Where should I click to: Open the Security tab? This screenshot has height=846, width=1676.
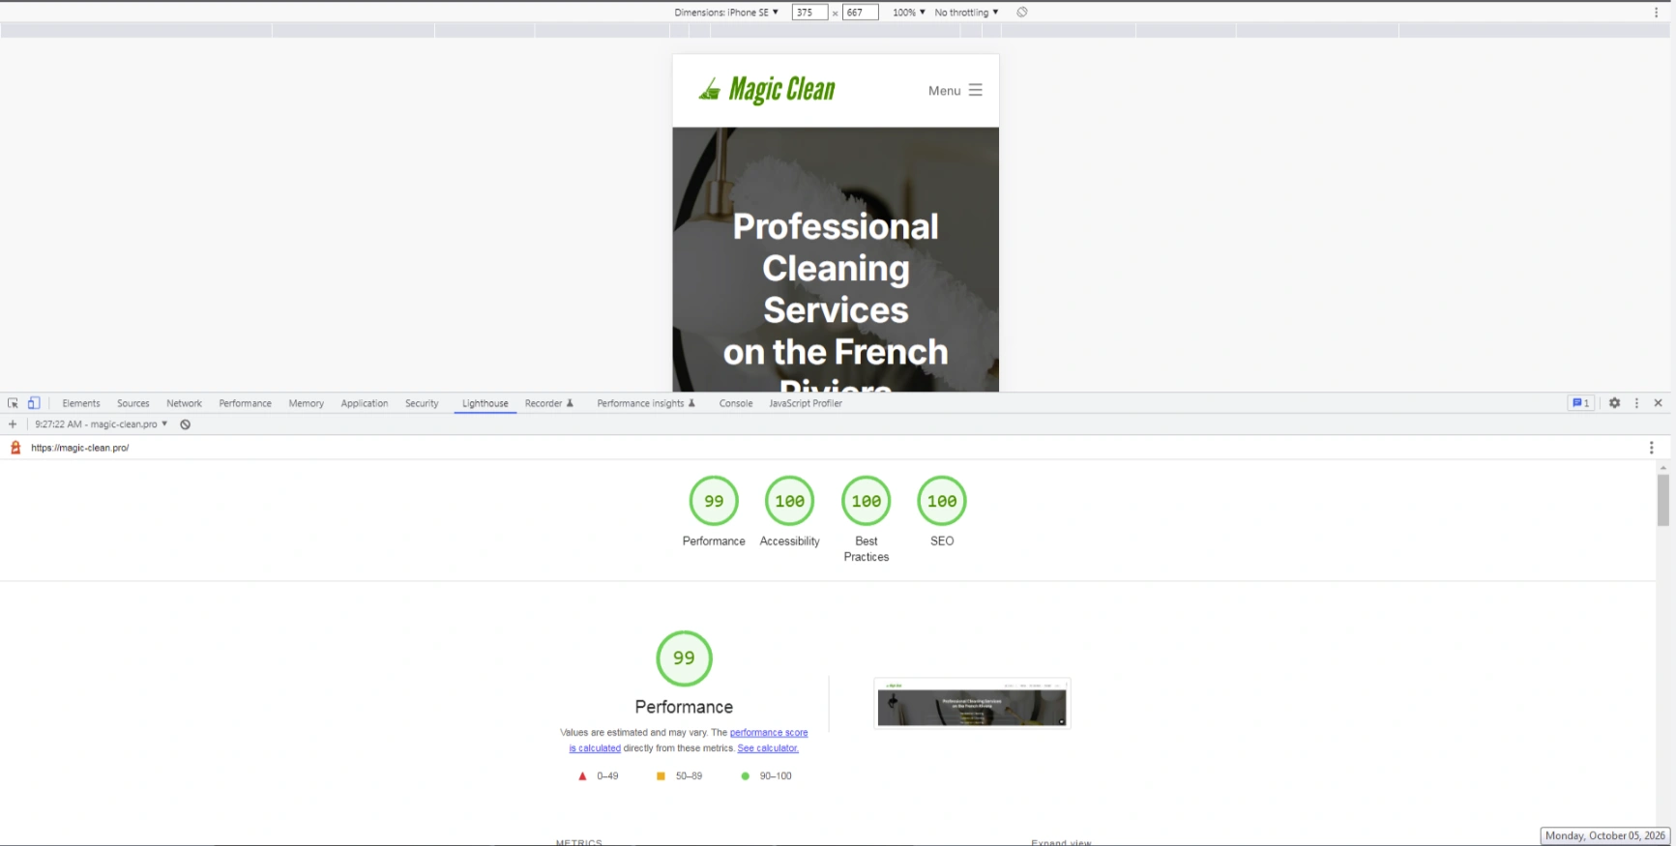(x=422, y=403)
